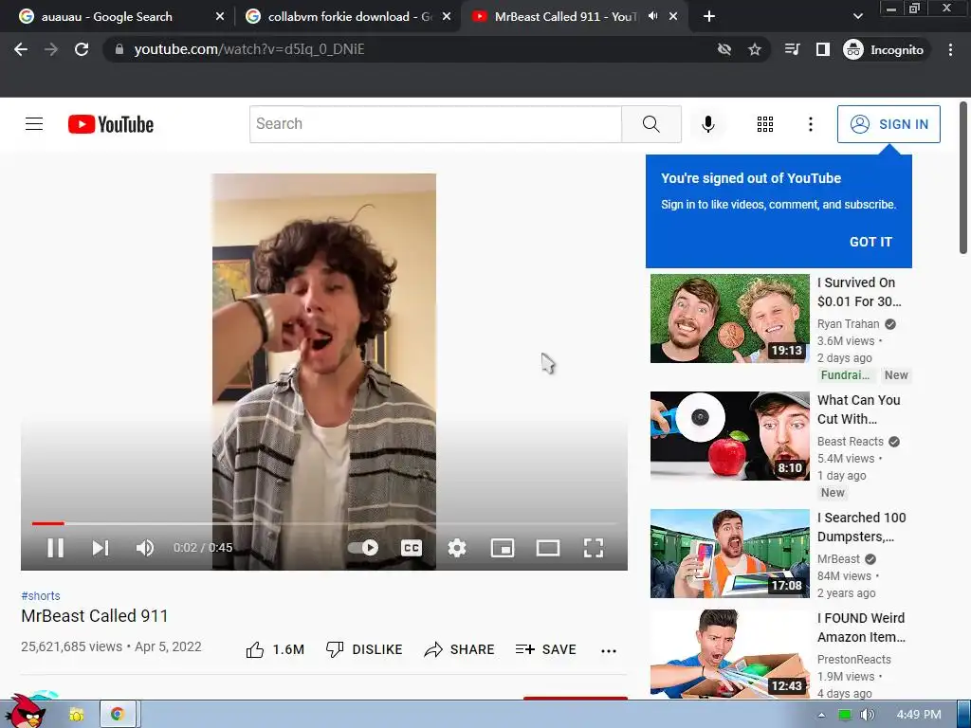Click the third-party cookies blocked eye icon
The height and width of the screenshot is (728, 971).
point(724,49)
